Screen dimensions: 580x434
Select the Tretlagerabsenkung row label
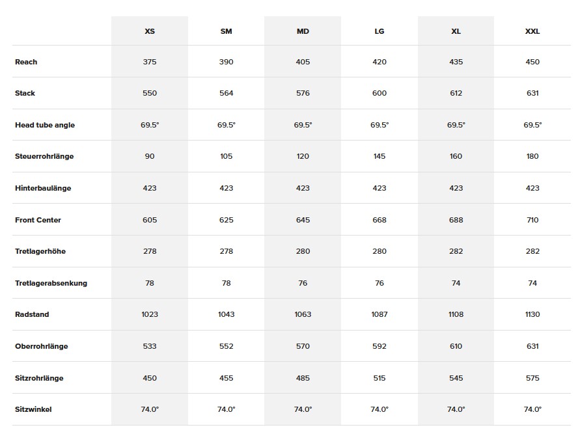[51, 283]
